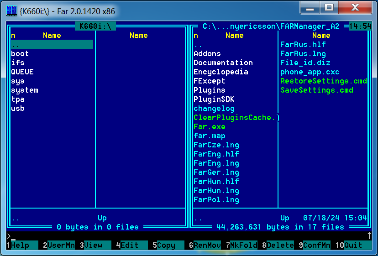Screen dimensions: 378x256
Task: Click the 10 Quit function key
Action: point(353,245)
